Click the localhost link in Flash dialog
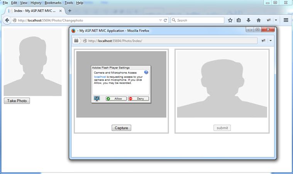Viewport: 293px width, 174px height. point(100,77)
